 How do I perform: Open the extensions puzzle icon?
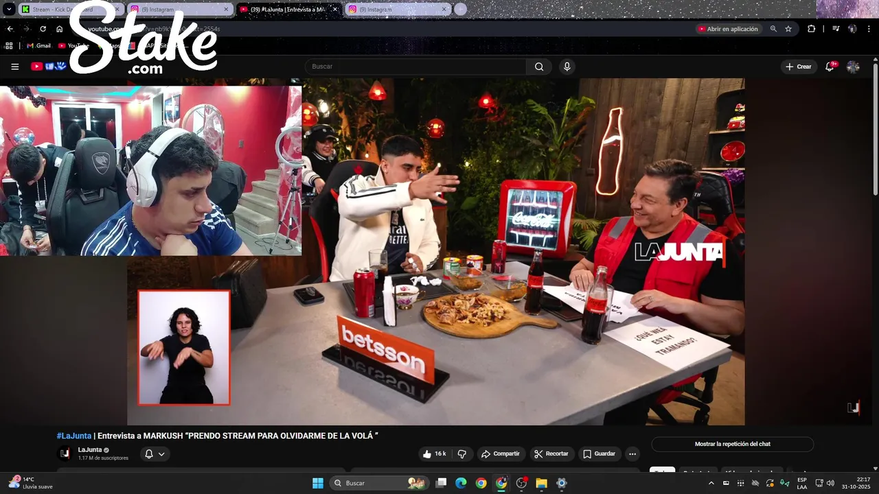(x=812, y=29)
